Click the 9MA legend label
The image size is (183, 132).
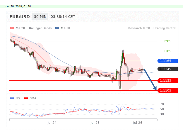33,98
